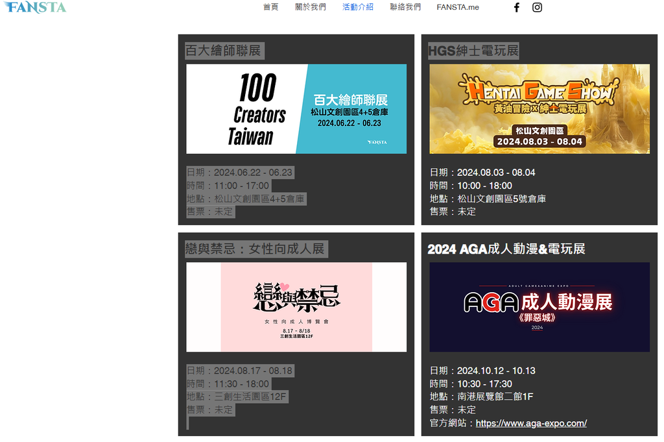Click the 戀與禁忌：女性向成人展 card title
Image resolution: width=664 pixels, height=442 pixels.
255,249
